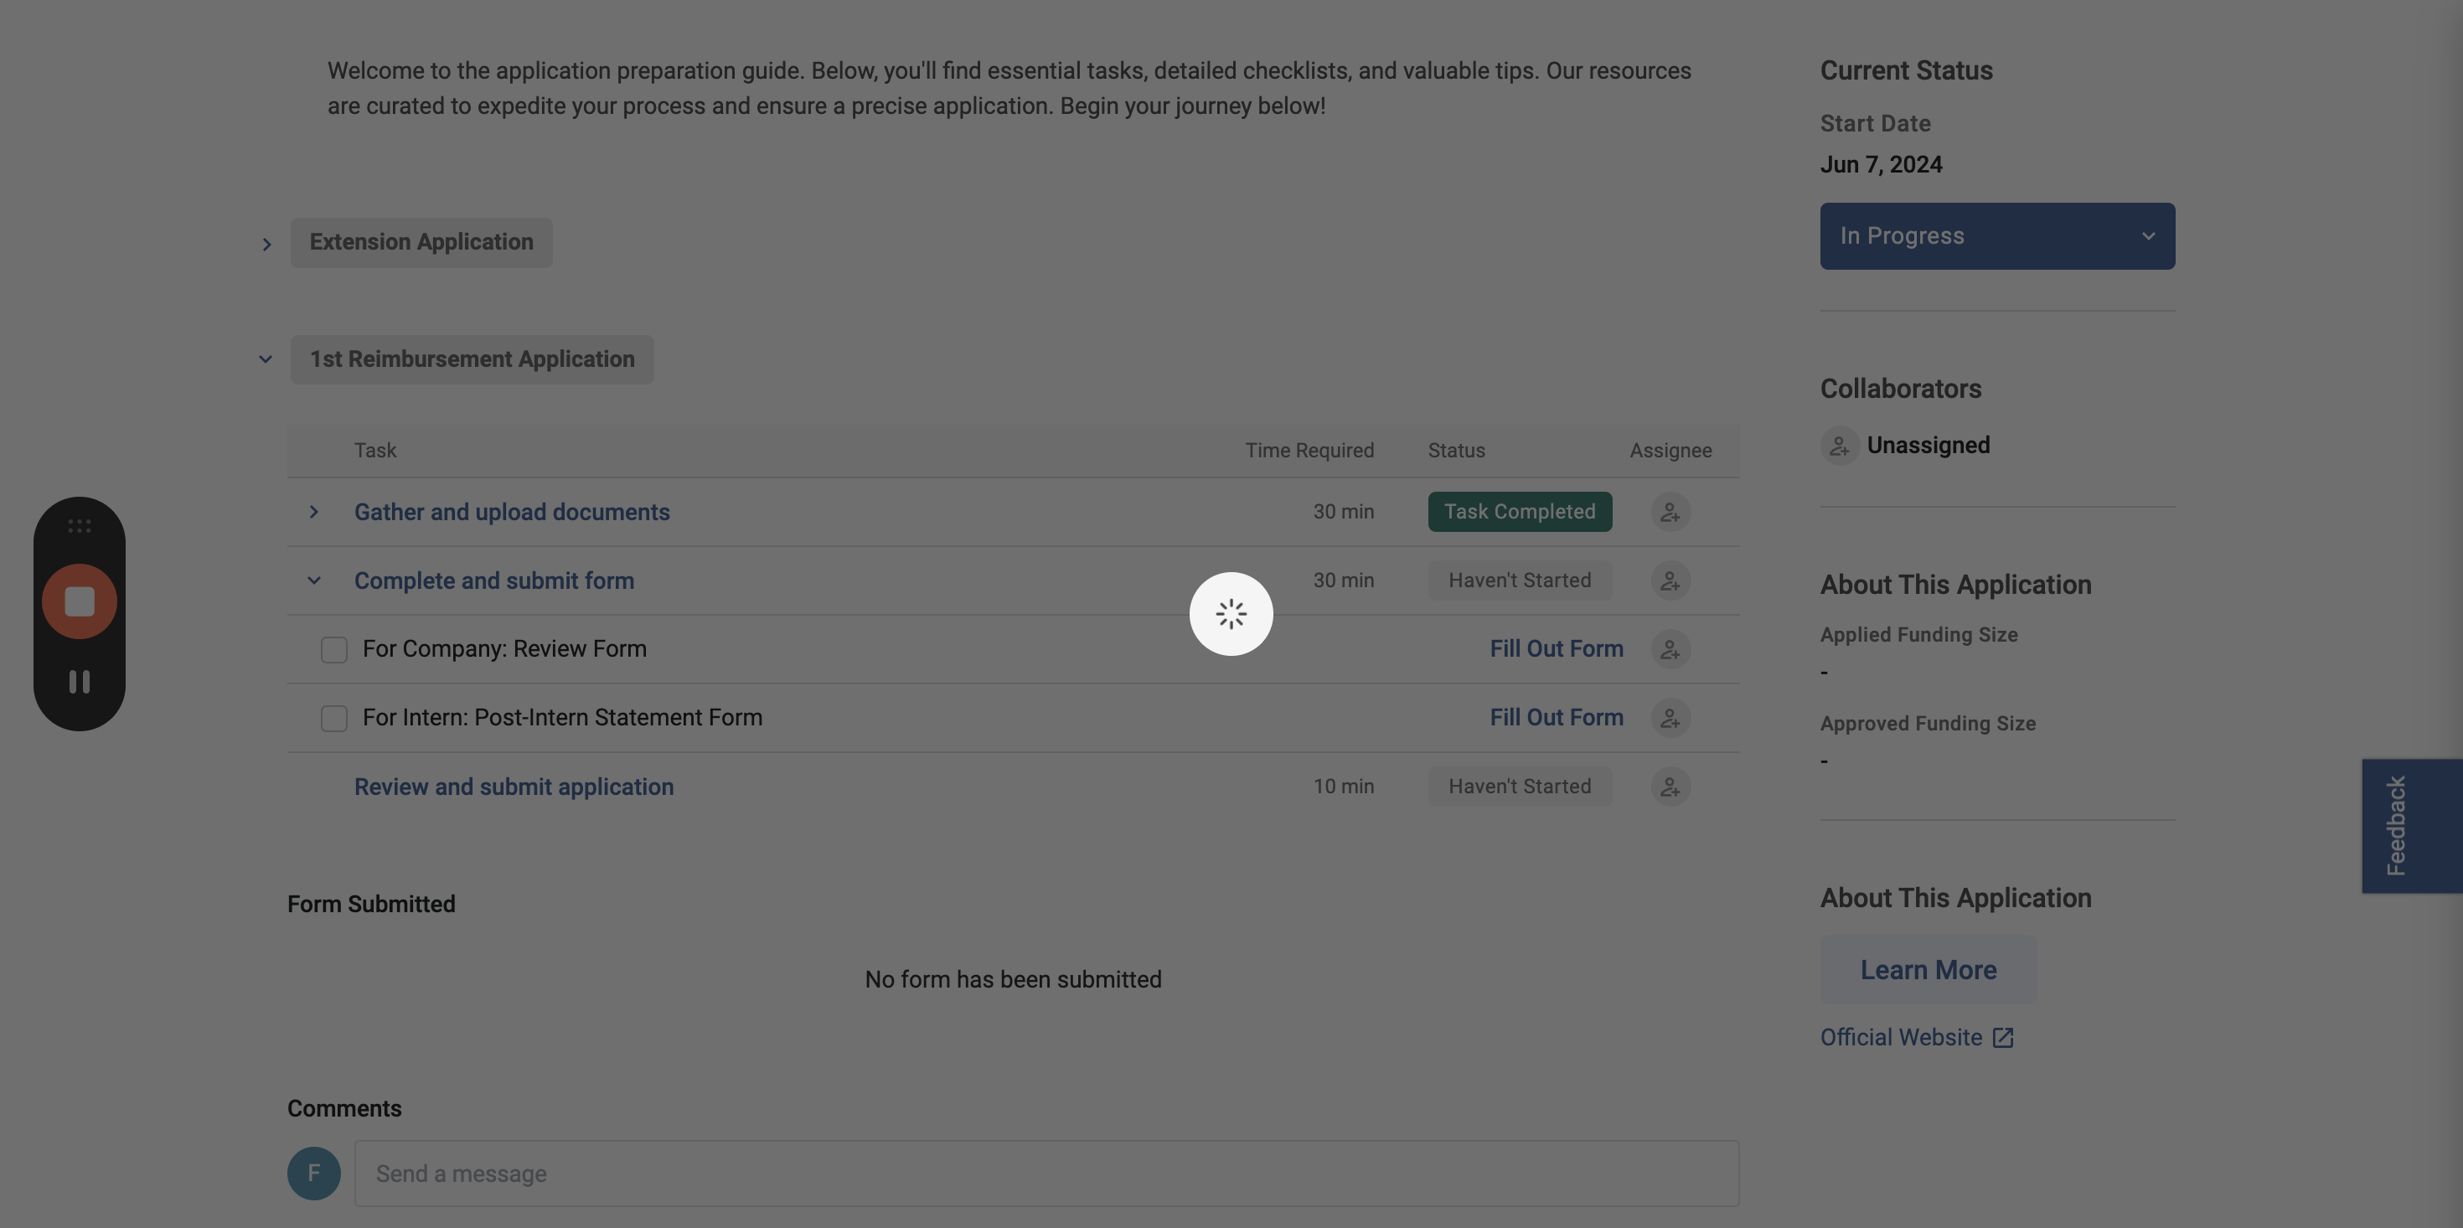Expand Gather and upload documents task
This screenshot has height=1228, width=2463.
point(313,512)
